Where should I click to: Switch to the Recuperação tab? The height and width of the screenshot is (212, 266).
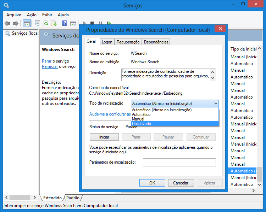pos(128,42)
